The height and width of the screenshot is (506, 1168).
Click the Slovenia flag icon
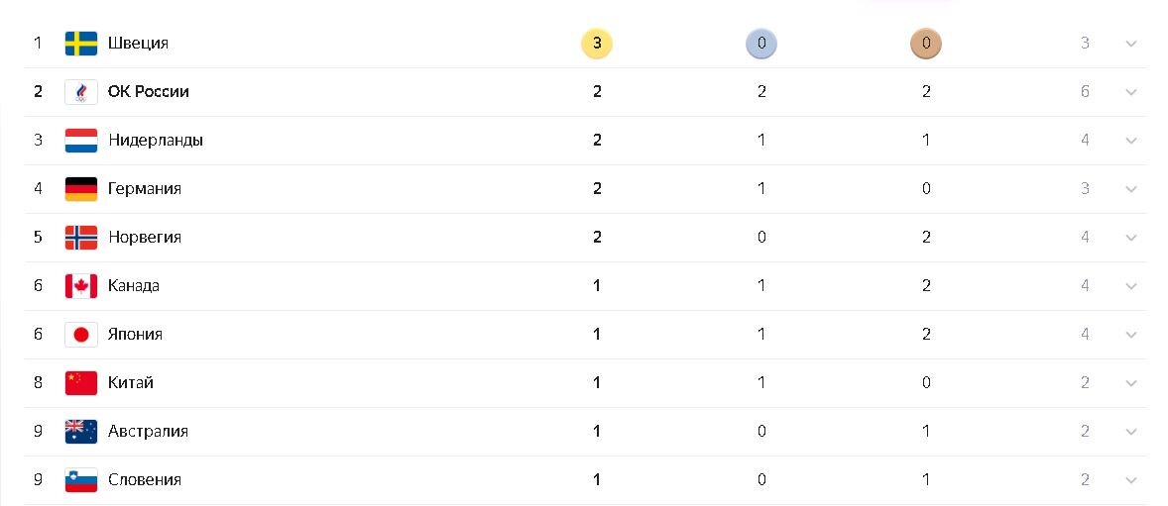click(81, 480)
